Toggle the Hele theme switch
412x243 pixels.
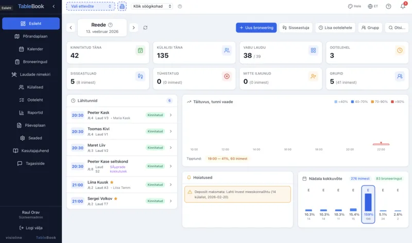point(354,6)
